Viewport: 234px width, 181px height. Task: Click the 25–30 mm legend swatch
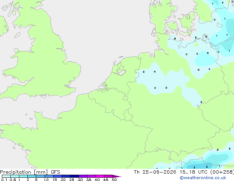click(x=75, y=176)
